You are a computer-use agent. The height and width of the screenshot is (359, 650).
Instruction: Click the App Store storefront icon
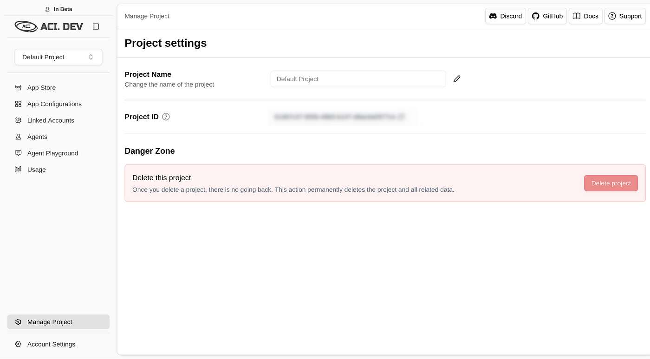[18, 88]
